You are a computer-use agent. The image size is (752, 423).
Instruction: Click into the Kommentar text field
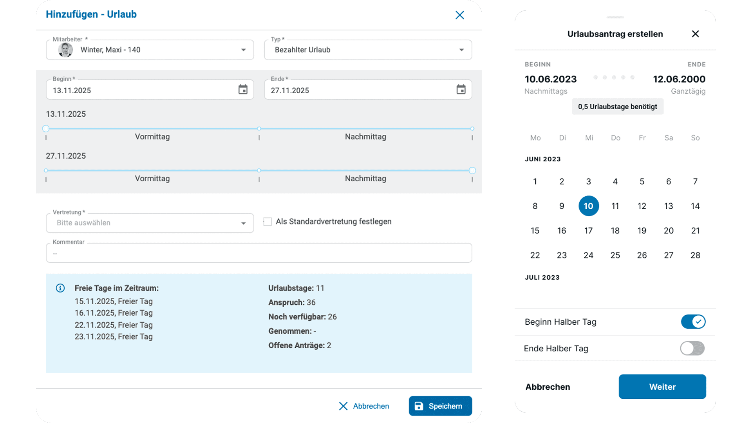point(259,253)
